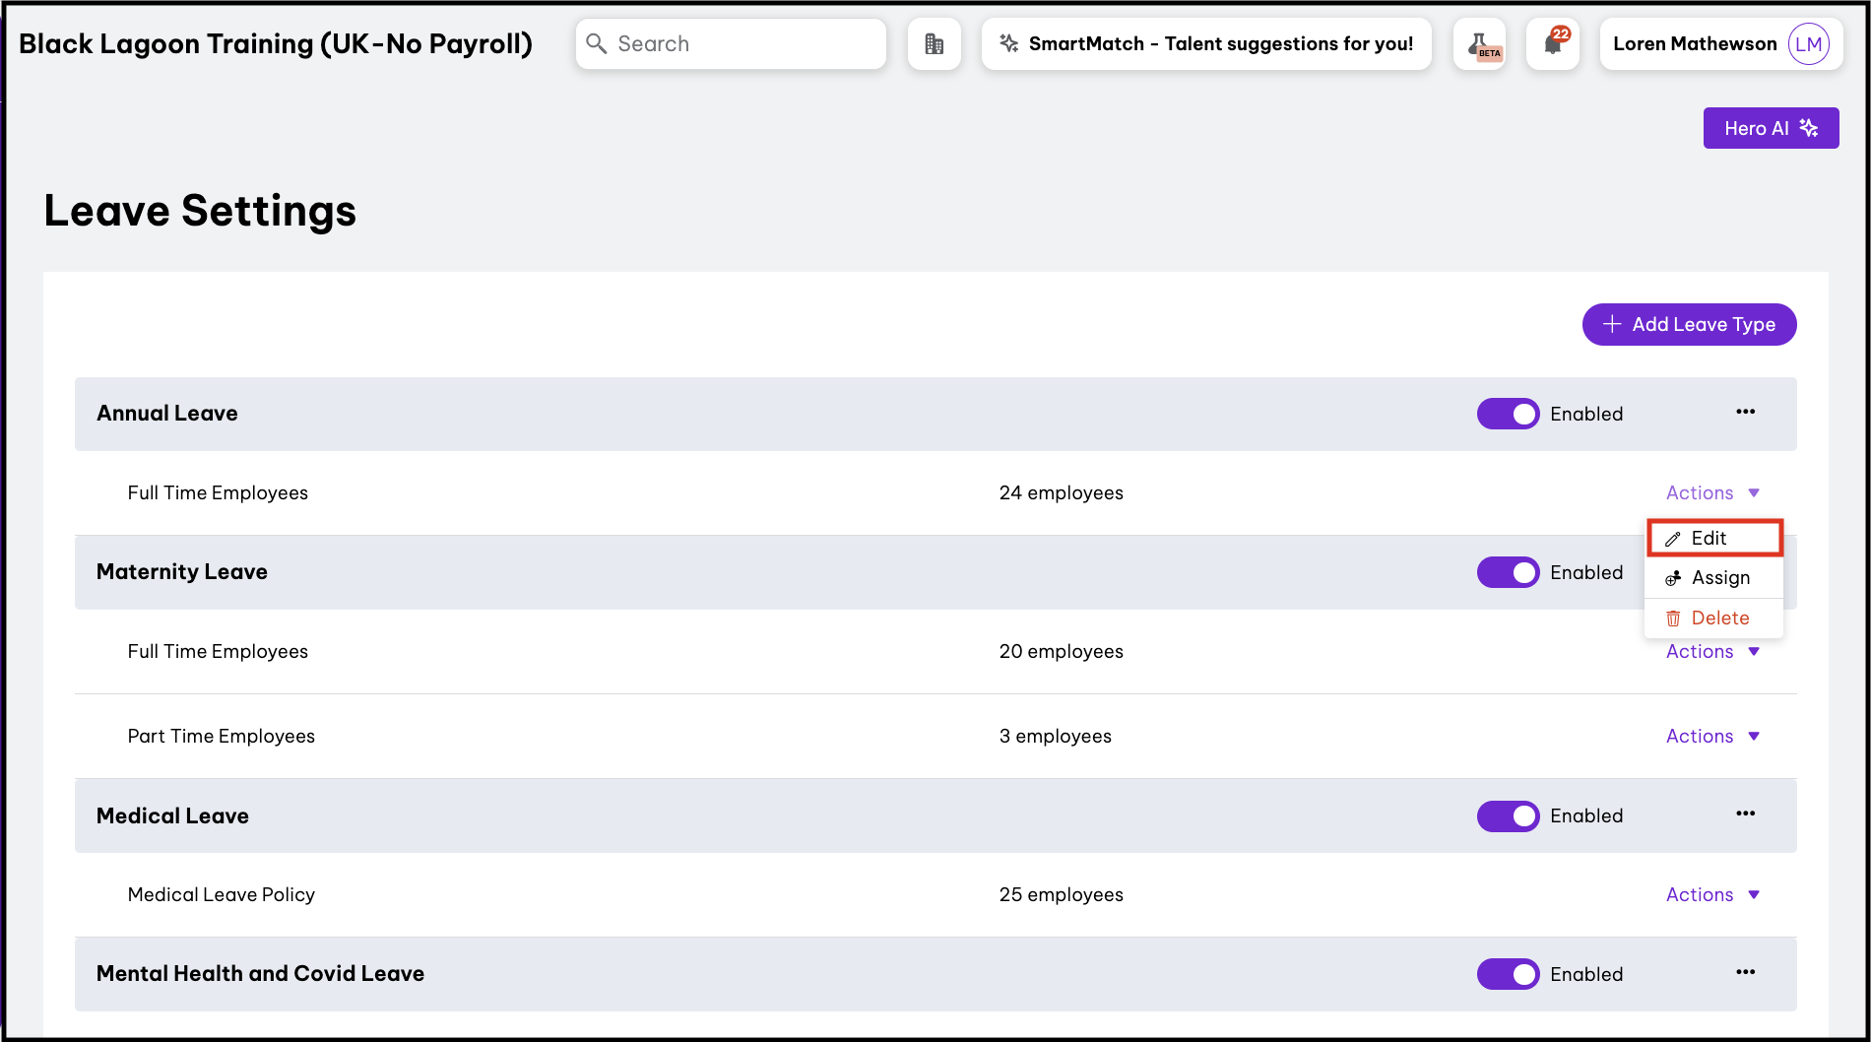Toggle off Maternity Leave
1871x1042 pixels.
pyautogui.click(x=1507, y=572)
